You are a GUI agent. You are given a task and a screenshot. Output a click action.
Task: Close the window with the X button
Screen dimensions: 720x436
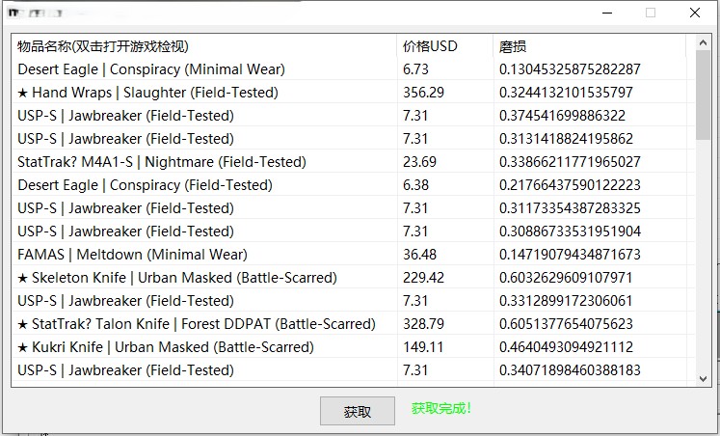pos(695,13)
